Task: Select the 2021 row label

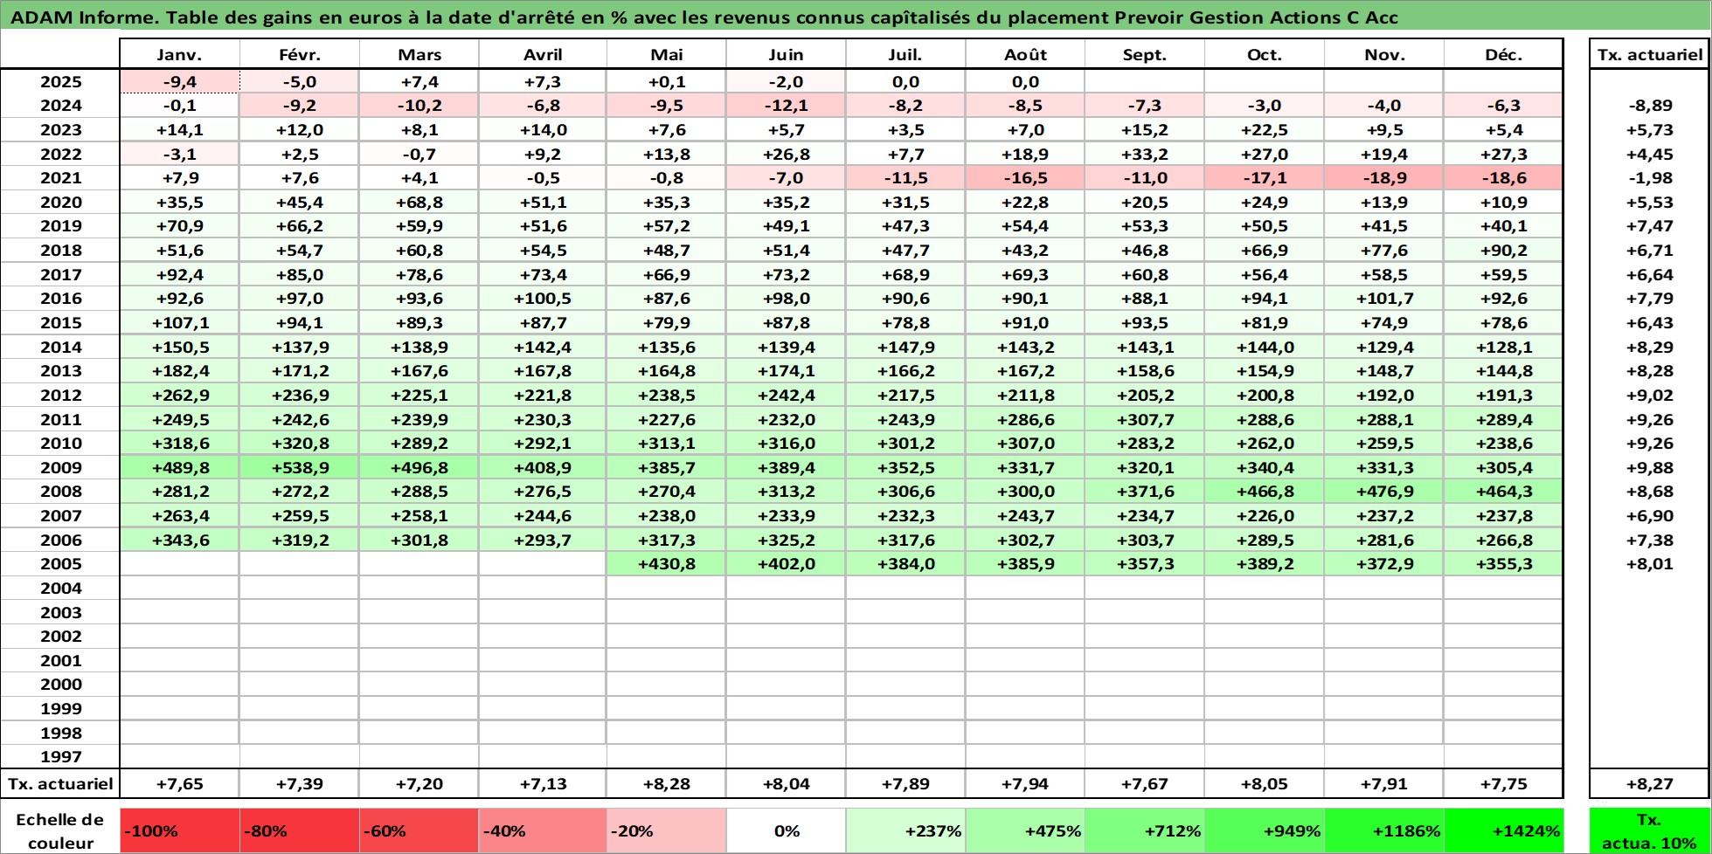Action: point(60,178)
